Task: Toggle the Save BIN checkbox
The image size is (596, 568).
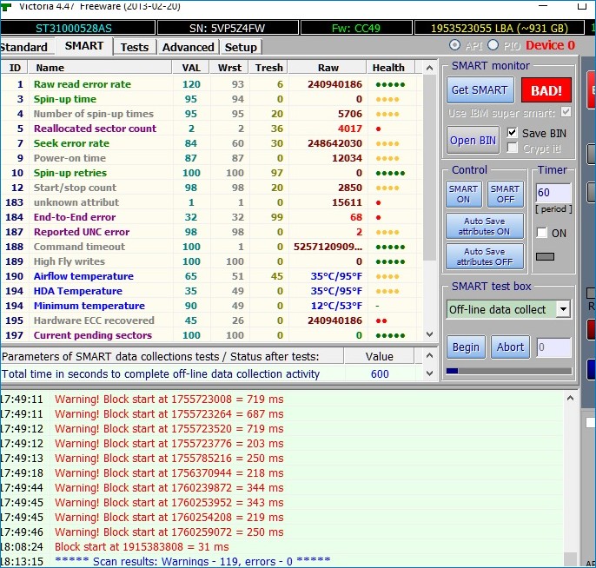Action: click(x=513, y=133)
